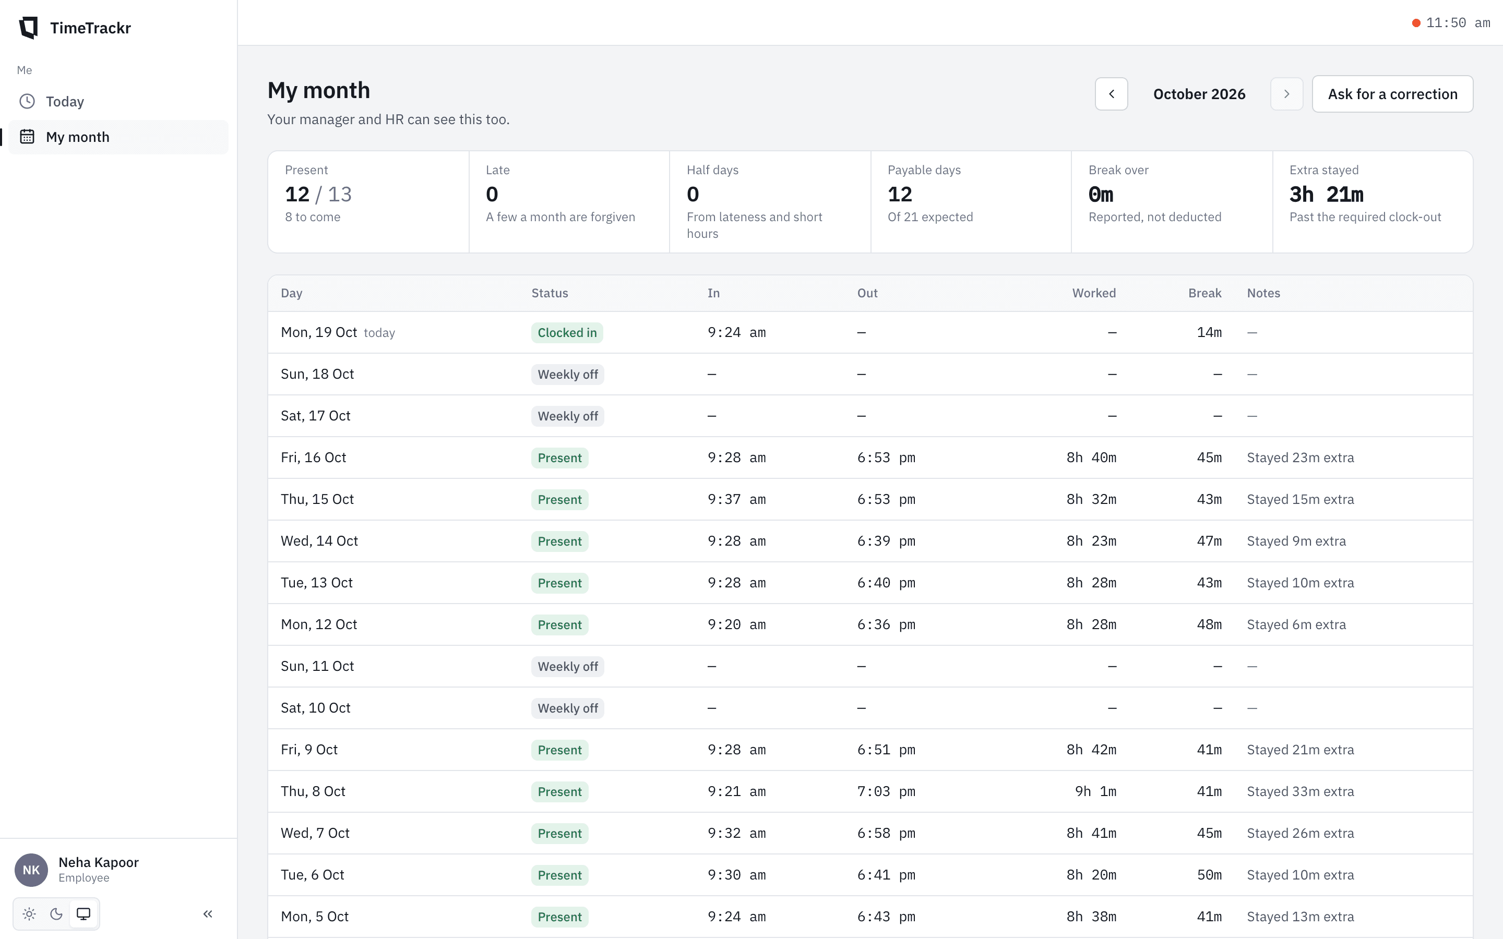The image size is (1503, 939).
Task: Click the NK user avatar
Action: pos(31,870)
